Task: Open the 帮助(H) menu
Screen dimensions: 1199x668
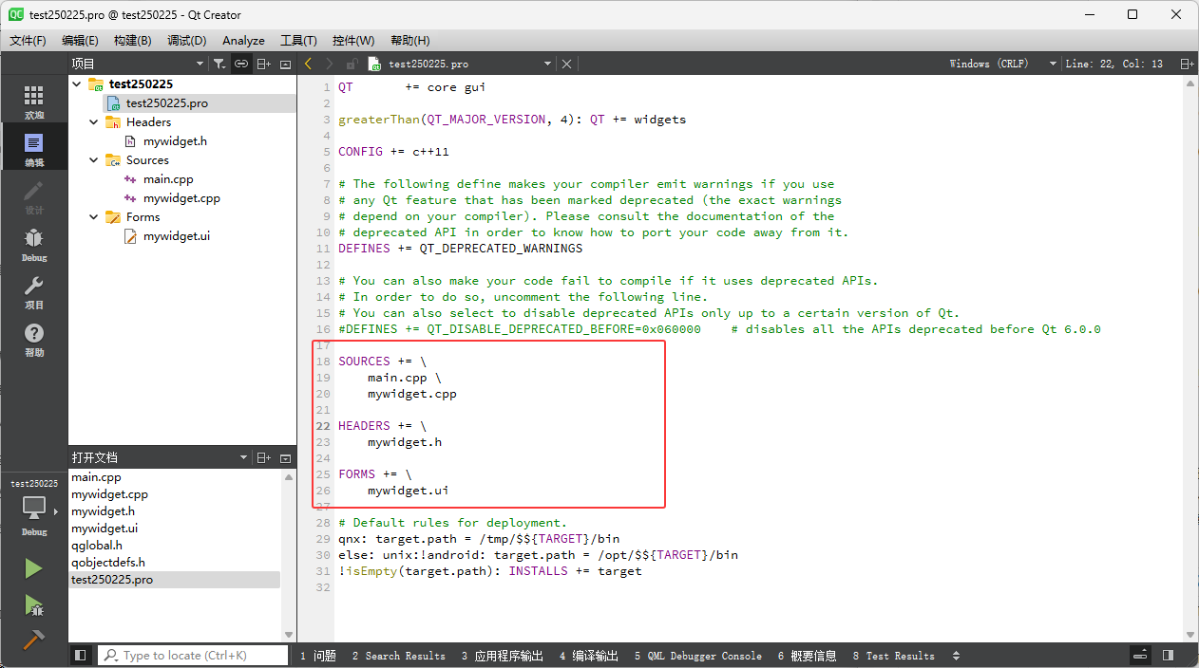Action: 409,41
